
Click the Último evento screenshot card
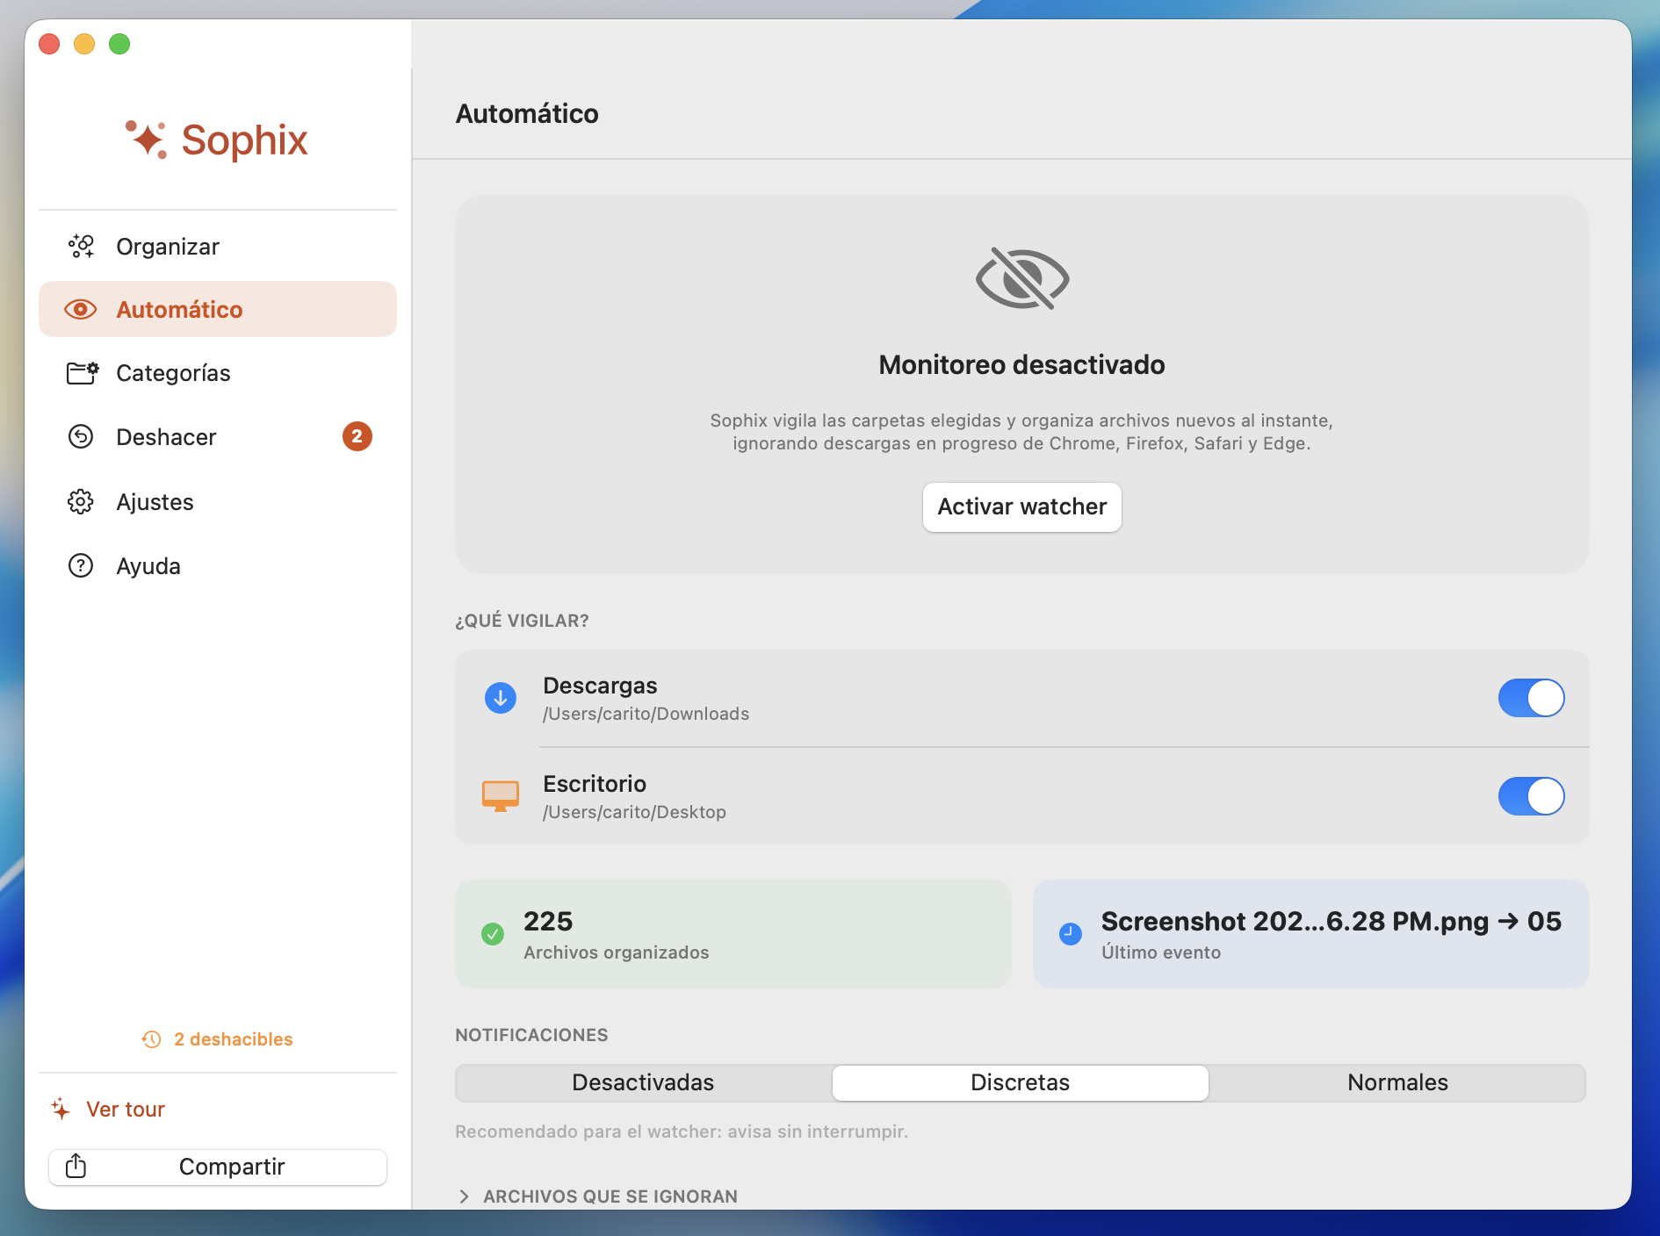[1311, 934]
